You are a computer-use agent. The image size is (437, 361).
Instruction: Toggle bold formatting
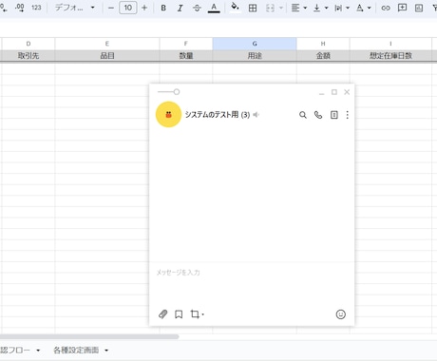163,8
